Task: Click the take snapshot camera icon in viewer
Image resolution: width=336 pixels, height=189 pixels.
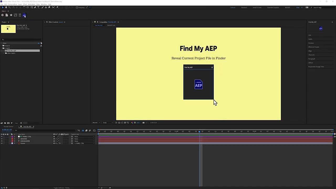Action: (143, 123)
